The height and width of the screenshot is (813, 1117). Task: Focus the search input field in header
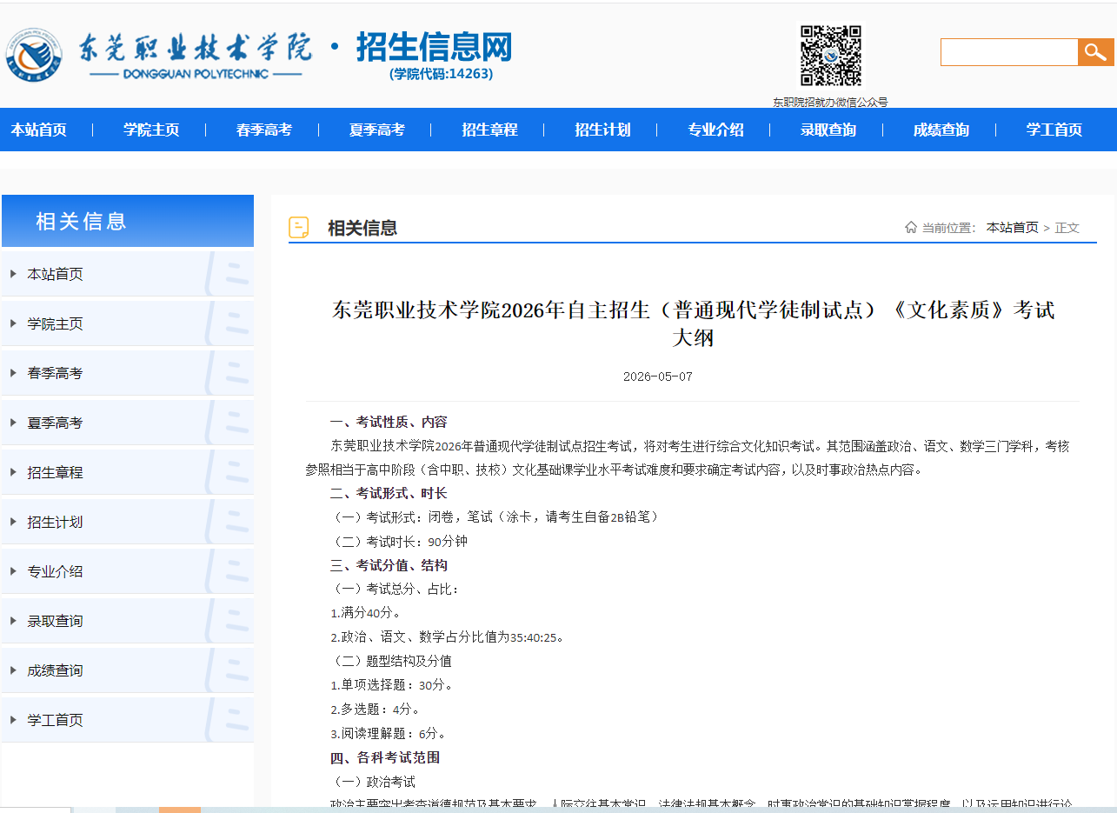[1009, 52]
